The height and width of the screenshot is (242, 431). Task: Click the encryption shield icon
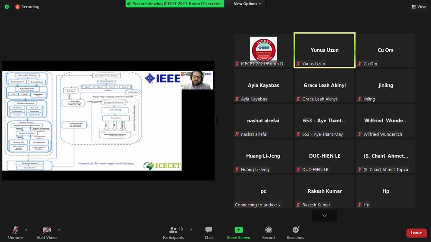(6, 7)
